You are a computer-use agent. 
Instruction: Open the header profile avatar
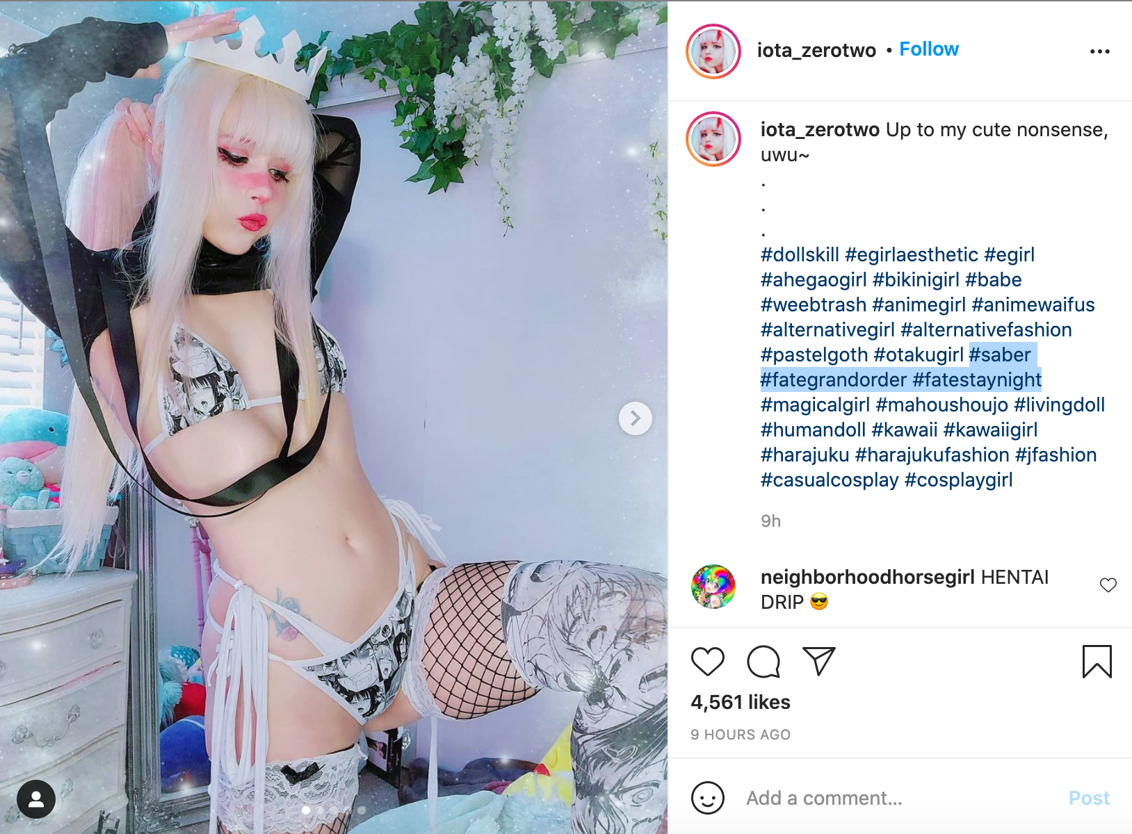click(713, 51)
